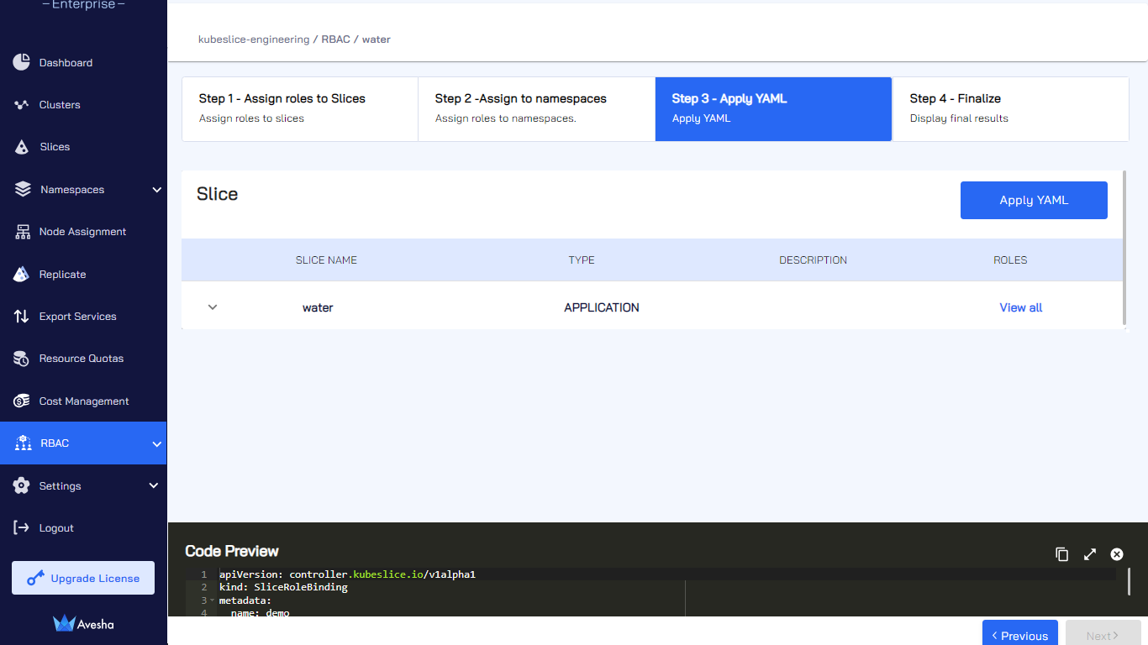Click the Cost Management coins icon
The height and width of the screenshot is (645, 1148).
point(22,401)
